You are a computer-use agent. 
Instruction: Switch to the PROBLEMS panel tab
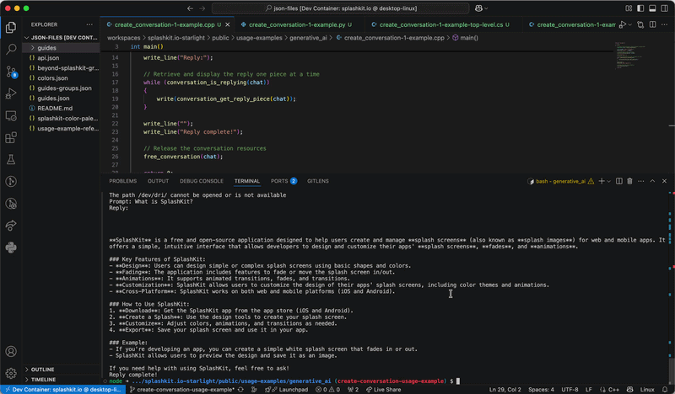(x=122, y=181)
